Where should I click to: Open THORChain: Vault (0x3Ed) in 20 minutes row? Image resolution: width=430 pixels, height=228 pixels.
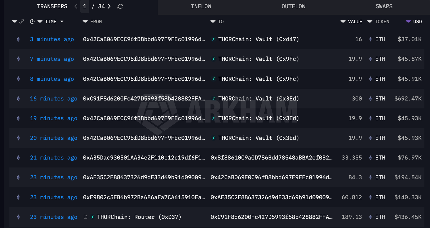pyautogui.click(x=258, y=138)
